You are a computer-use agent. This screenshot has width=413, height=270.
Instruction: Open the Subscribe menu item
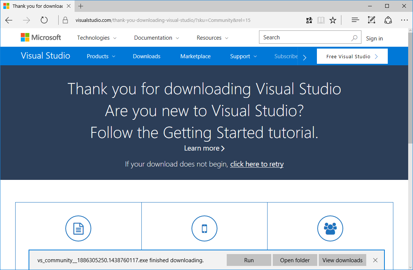pos(286,56)
